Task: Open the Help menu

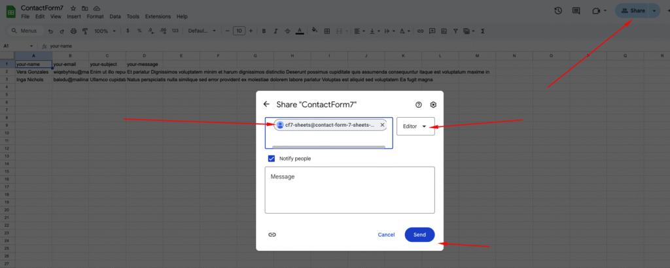Action: 182,16
